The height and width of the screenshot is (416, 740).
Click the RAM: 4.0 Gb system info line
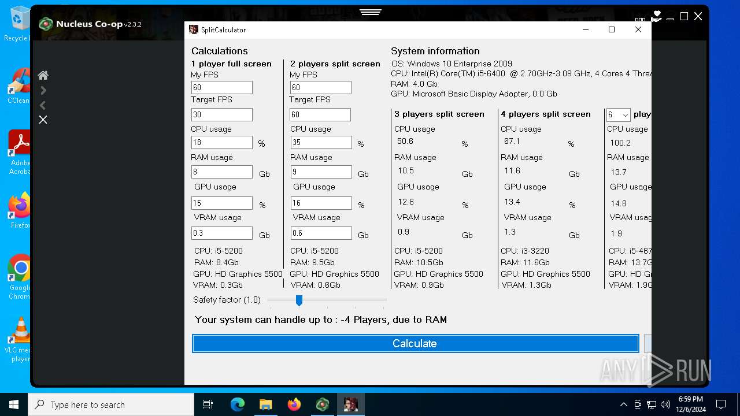(x=414, y=84)
